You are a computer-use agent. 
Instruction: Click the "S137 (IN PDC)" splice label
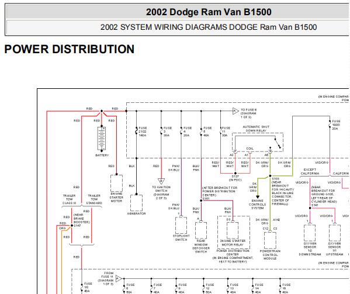tap(235, 178)
